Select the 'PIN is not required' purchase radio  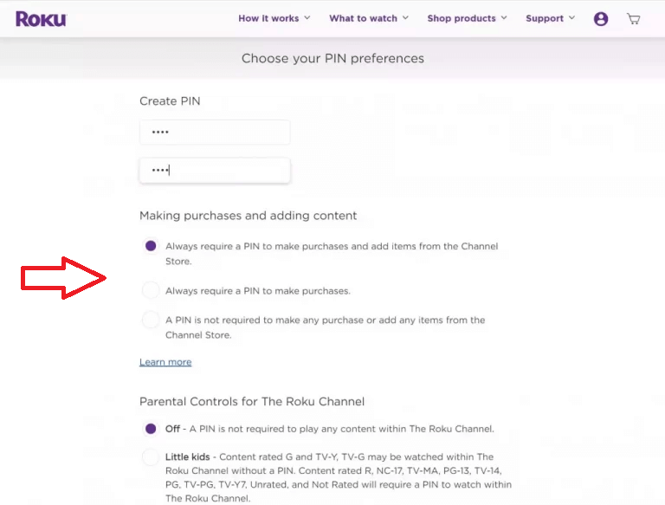pyautogui.click(x=151, y=320)
